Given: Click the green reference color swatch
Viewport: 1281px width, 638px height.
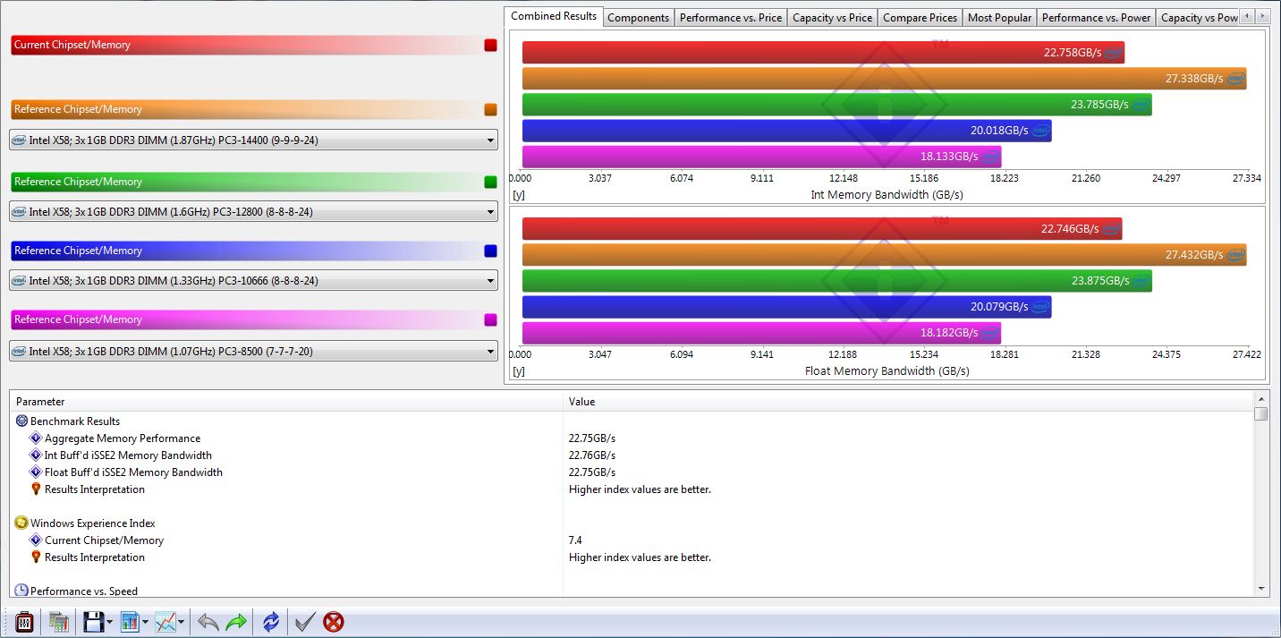Looking at the screenshot, I should [x=490, y=182].
